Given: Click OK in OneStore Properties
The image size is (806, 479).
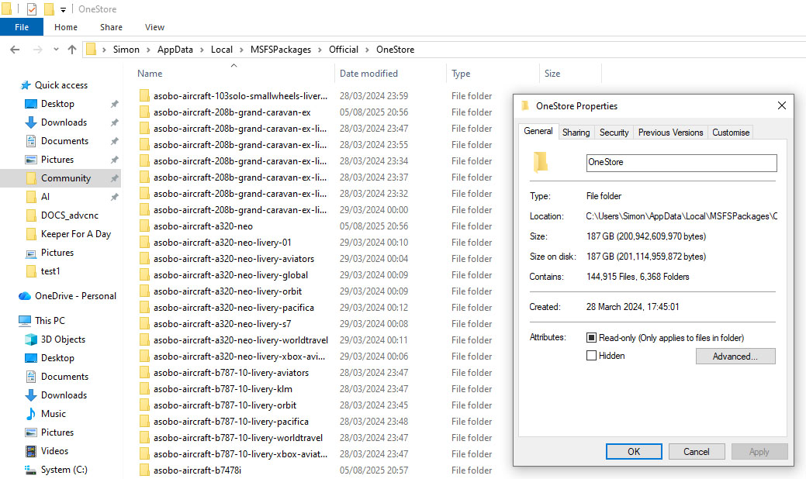Looking at the screenshot, I should coord(633,452).
